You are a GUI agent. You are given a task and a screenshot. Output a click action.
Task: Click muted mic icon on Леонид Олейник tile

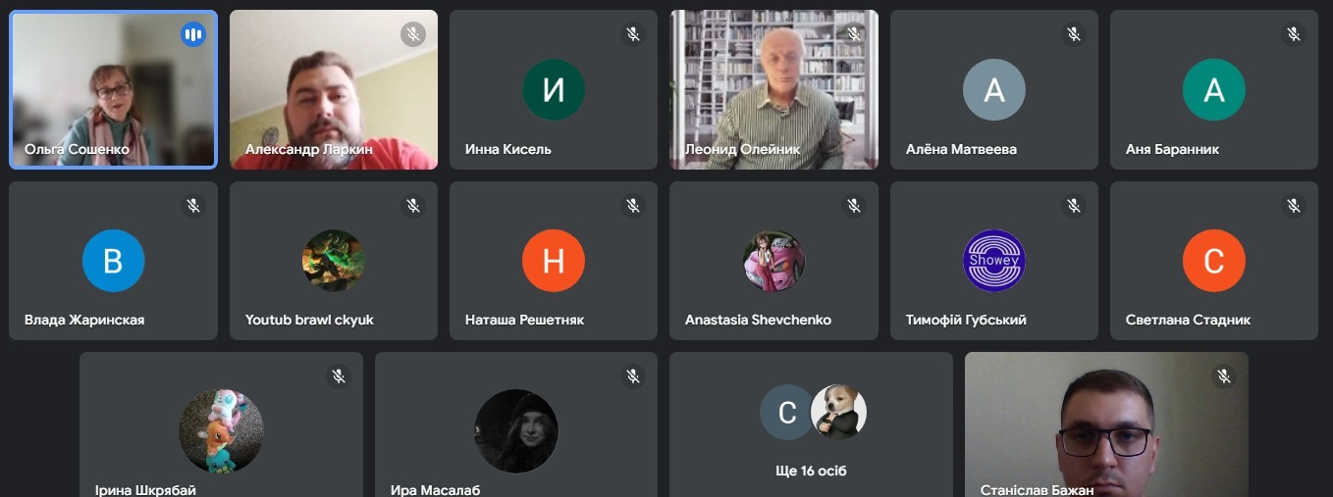tap(854, 34)
